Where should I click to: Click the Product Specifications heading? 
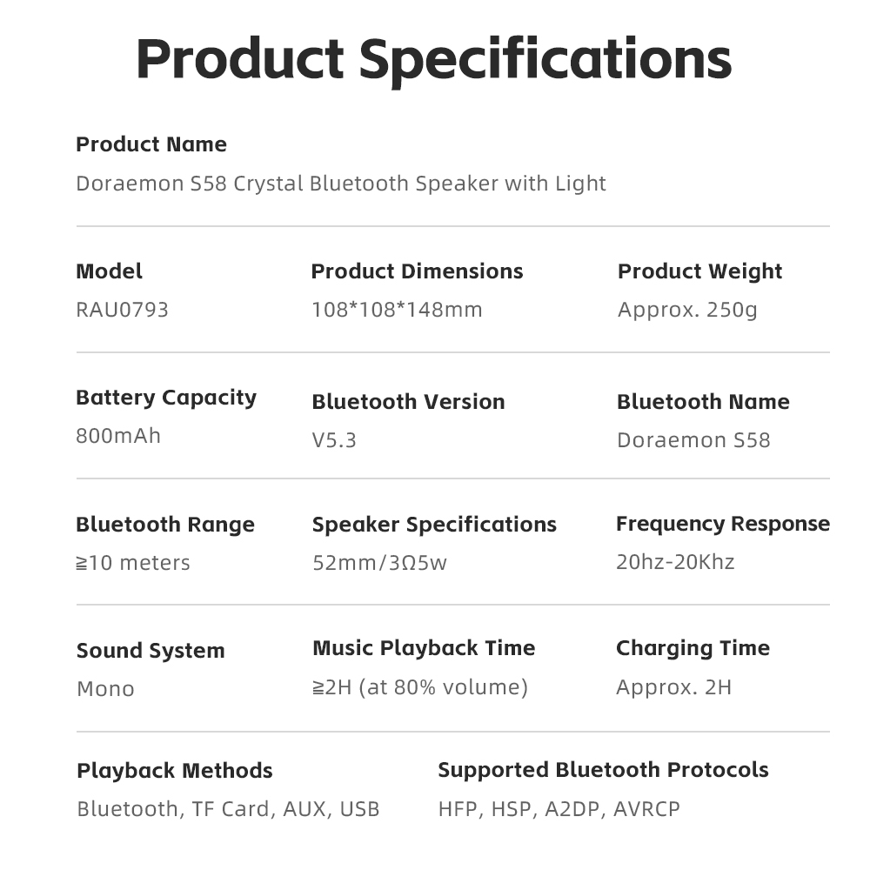click(433, 58)
